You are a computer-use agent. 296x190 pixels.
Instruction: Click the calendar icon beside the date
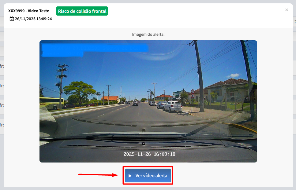[12, 19]
